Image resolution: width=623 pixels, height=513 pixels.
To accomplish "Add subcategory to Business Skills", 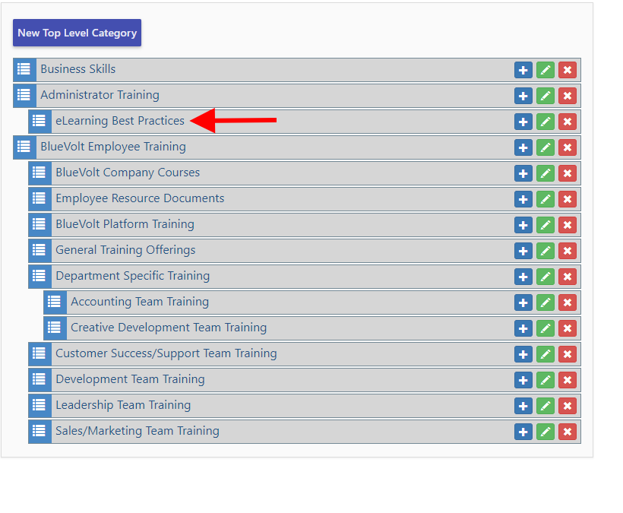I will (x=523, y=70).
